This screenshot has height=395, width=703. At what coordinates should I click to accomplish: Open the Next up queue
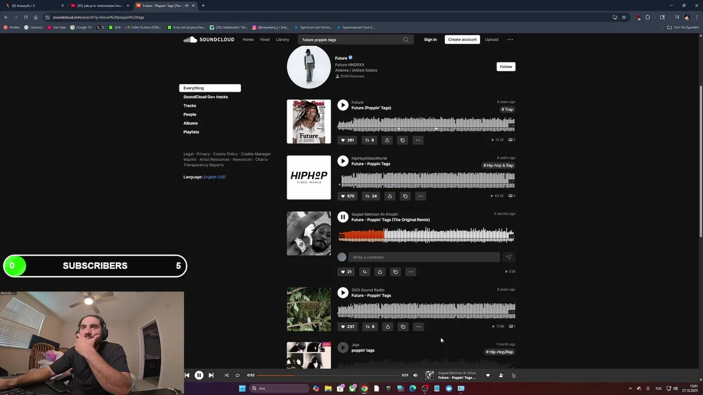pos(514,375)
